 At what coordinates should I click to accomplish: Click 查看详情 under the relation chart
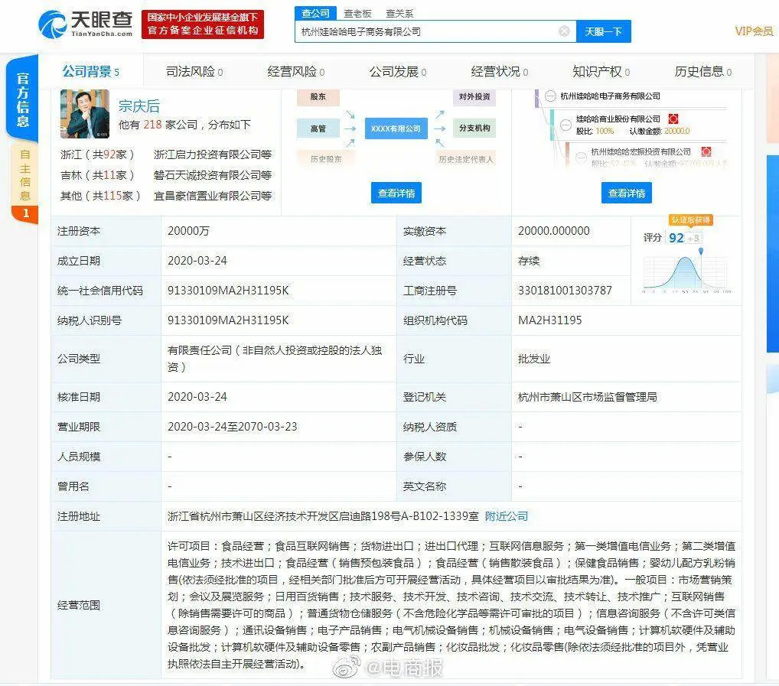(x=396, y=193)
